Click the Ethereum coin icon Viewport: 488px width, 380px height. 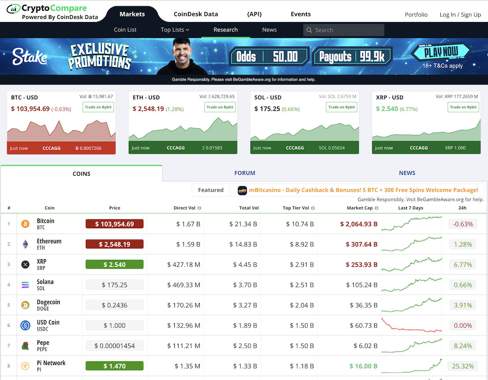pyautogui.click(x=25, y=244)
